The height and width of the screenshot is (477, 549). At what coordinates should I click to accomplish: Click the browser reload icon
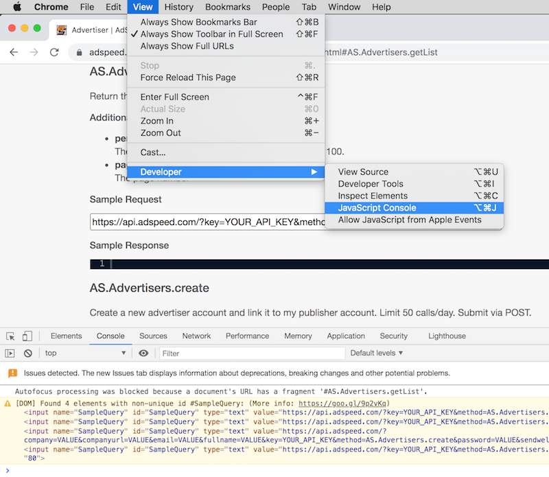(x=54, y=52)
